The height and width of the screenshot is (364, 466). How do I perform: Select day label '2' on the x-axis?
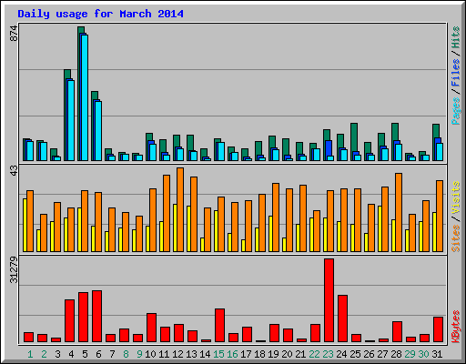[44, 354]
